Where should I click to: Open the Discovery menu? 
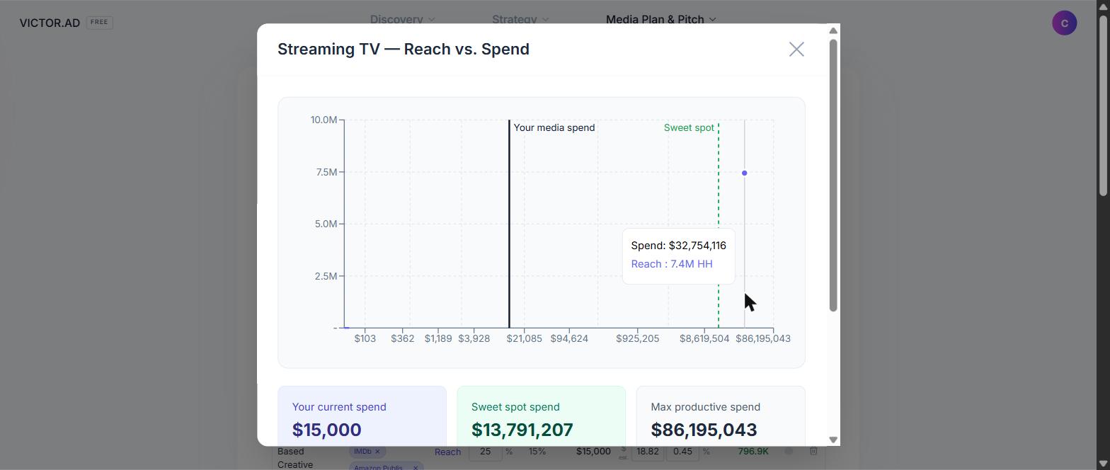(x=402, y=19)
